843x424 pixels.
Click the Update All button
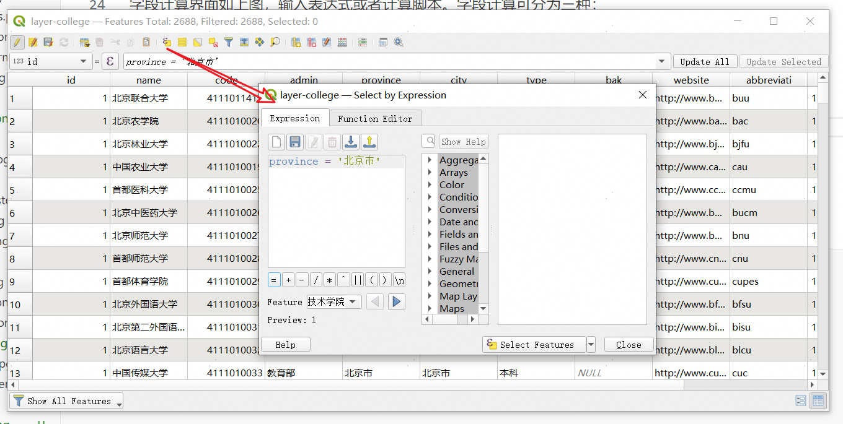pos(704,61)
